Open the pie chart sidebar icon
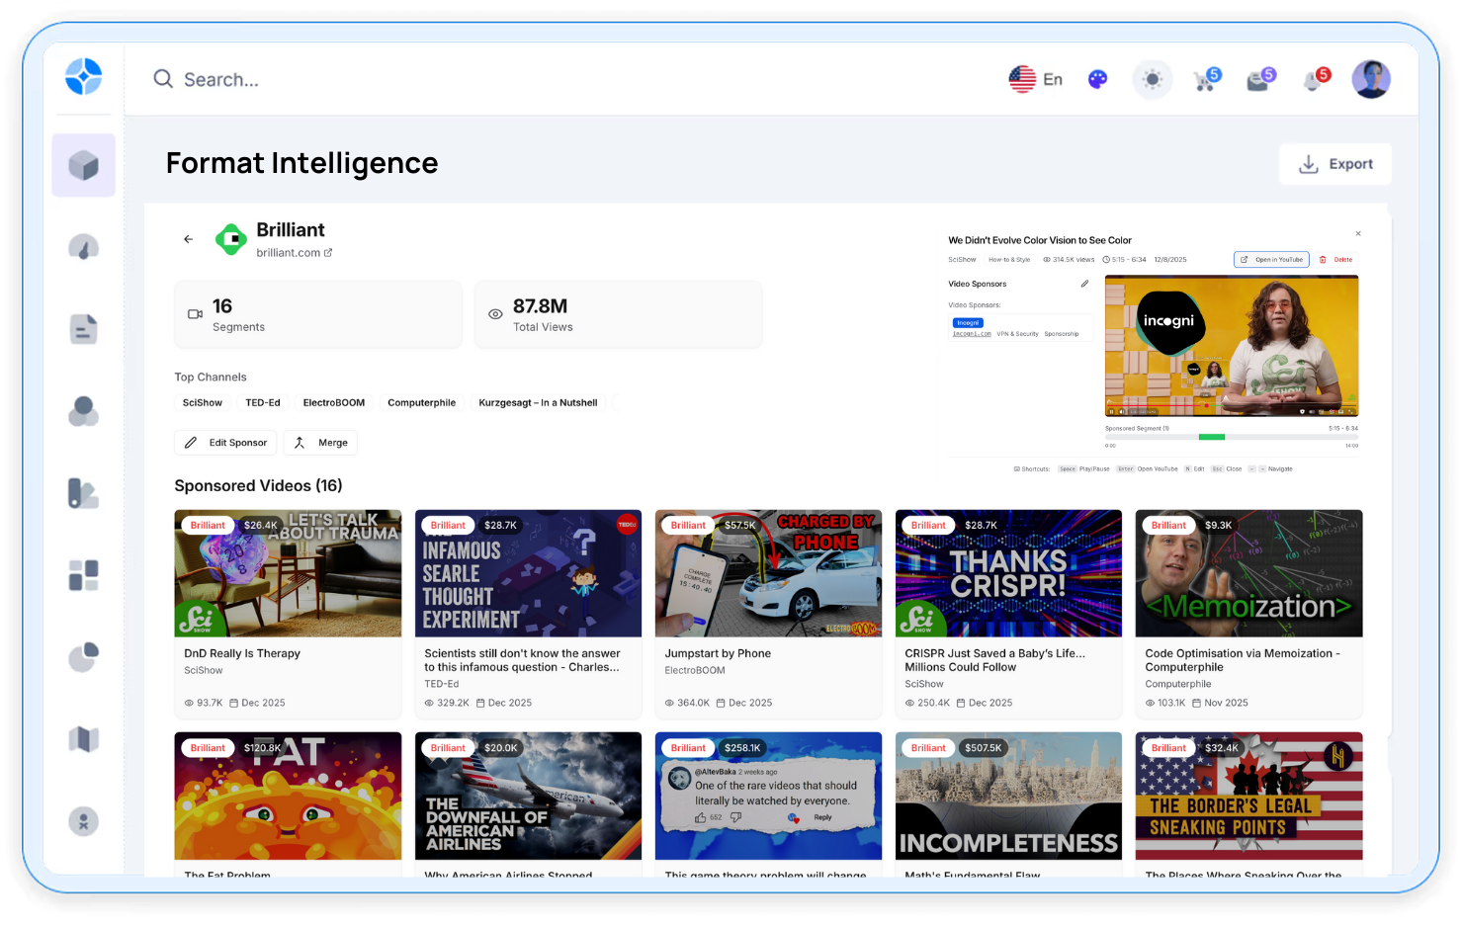The image size is (1462, 926). pyautogui.click(x=83, y=657)
